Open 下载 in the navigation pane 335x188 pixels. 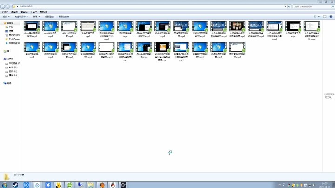tap(9, 27)
